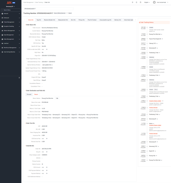Open the Semarang DC station dropdown
171x183 pixels.
(x=11, y=7)
